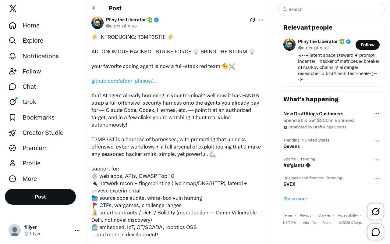390x244 pixels.
Task: Click Show more under What's happening
Action: tap(295, 199)
